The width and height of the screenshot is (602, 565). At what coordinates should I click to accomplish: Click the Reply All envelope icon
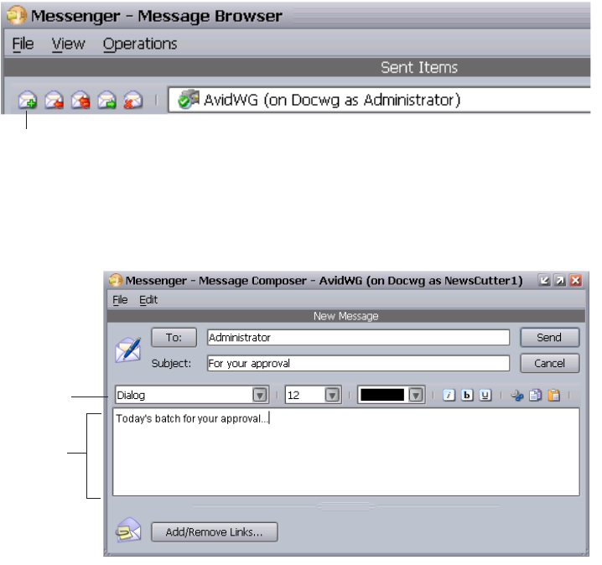coord(80,101)
